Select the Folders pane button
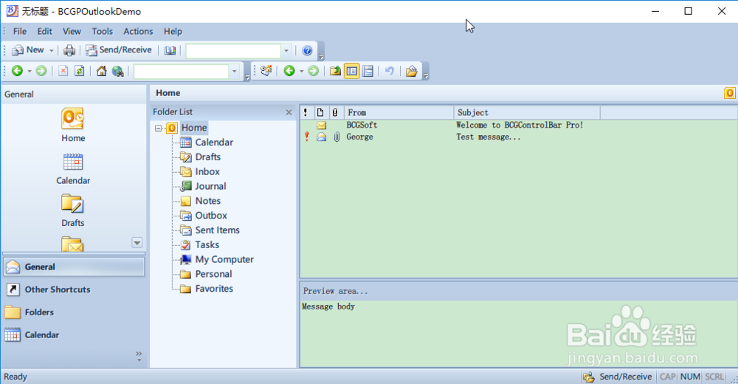Viewport: 738px width, 384px height. [x=74, y=312]
